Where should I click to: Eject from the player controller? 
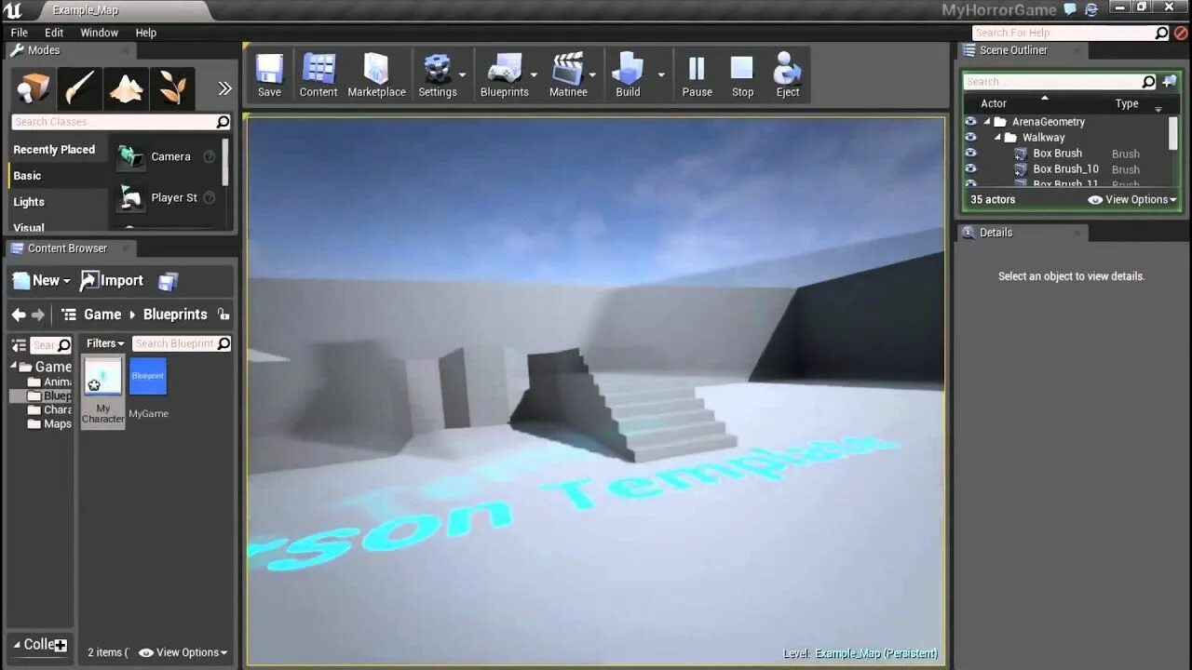tap(788, 75)
